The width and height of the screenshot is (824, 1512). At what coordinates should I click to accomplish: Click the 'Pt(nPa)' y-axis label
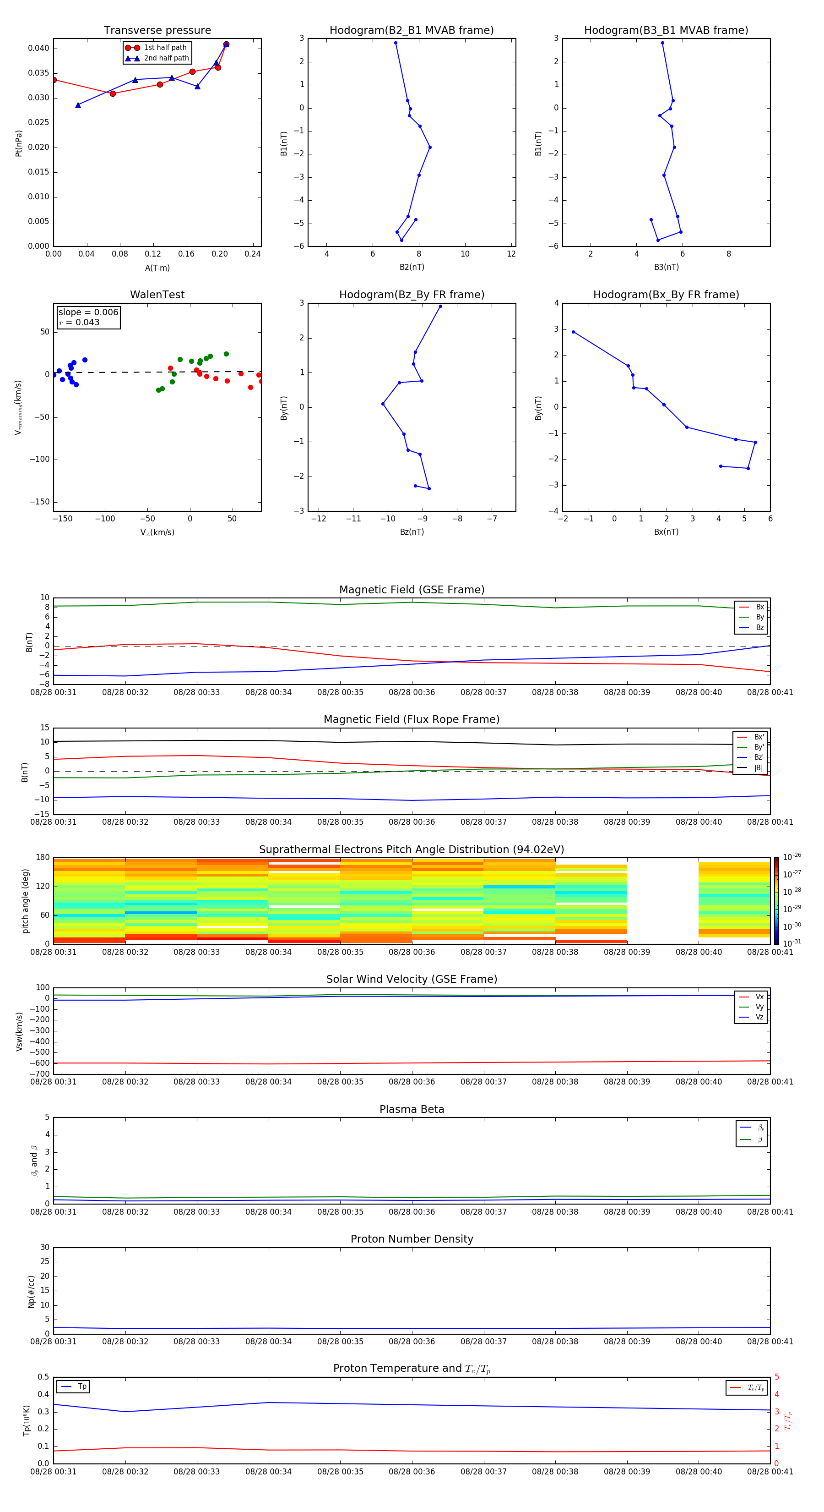pos(18,142)
